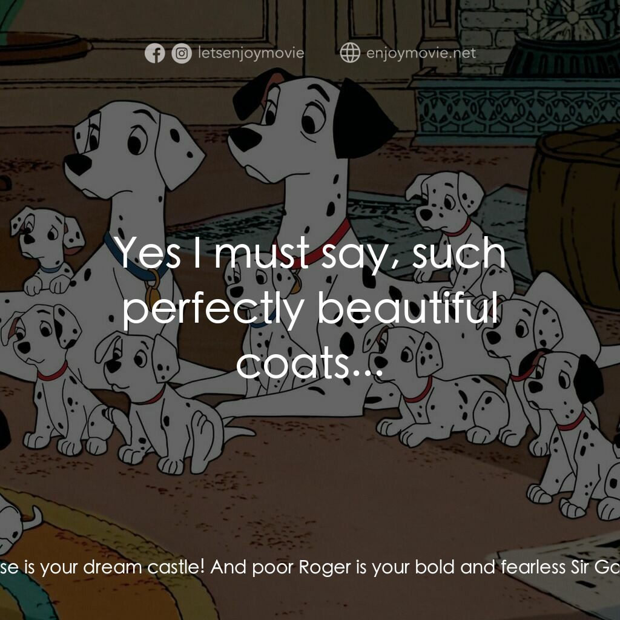Screen dimensions: 620x620
Task: Click the scrolling caption mentioning poor Roger
Action: click(310, 567)
